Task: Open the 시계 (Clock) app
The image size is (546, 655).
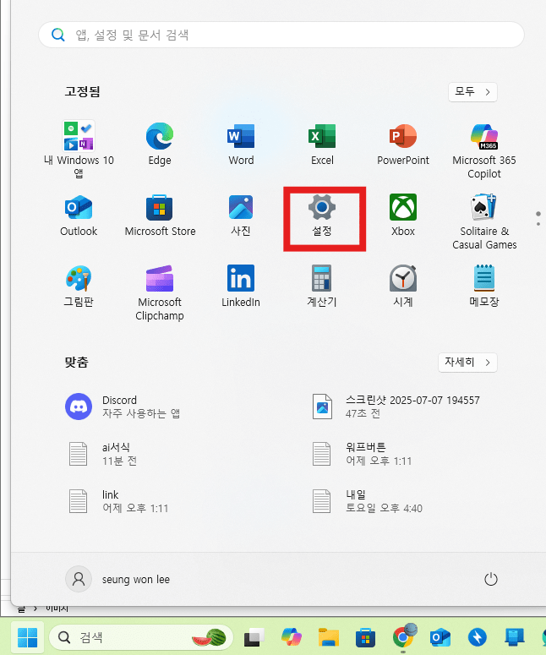Action: point(403,287)
